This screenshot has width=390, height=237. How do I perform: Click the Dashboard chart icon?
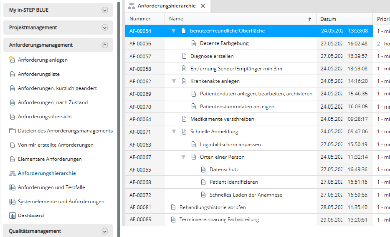point(12,216)
